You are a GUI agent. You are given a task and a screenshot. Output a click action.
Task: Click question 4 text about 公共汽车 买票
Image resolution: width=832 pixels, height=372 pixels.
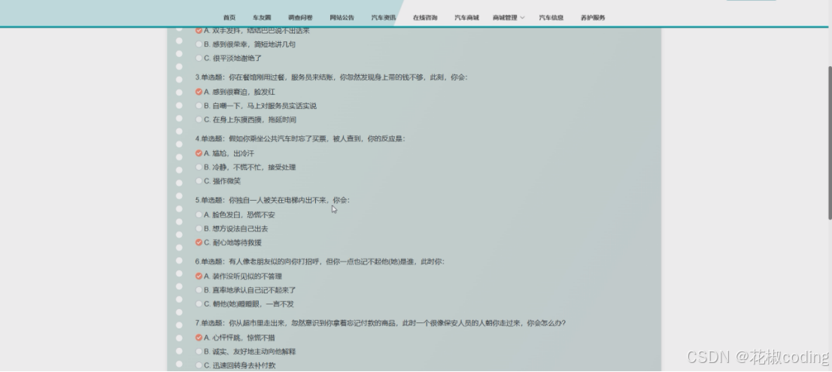[x=300, y=139]
